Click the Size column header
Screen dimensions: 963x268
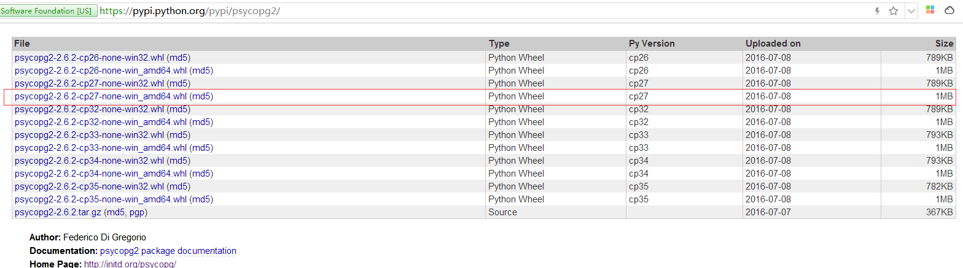click(944, 44)
